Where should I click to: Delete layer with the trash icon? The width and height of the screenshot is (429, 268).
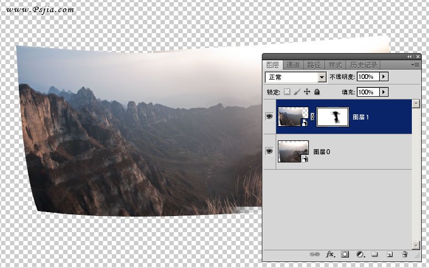coord(405,254)
